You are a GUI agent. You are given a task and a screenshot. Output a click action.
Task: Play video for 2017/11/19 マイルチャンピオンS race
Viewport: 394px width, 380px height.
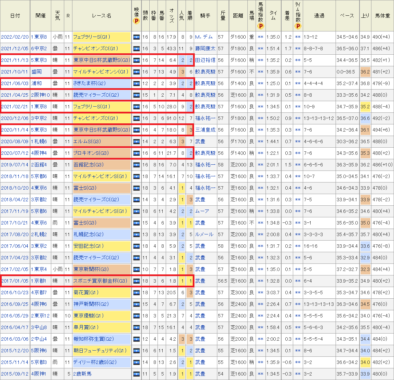pos(136,212)
